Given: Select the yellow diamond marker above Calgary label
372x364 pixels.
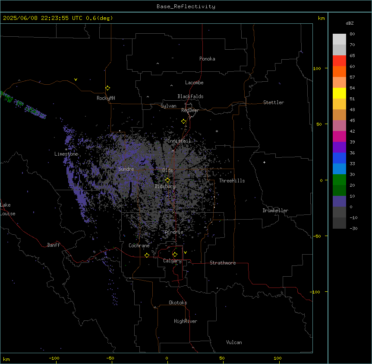Looking at the screenshot, I should coord(175,255).
